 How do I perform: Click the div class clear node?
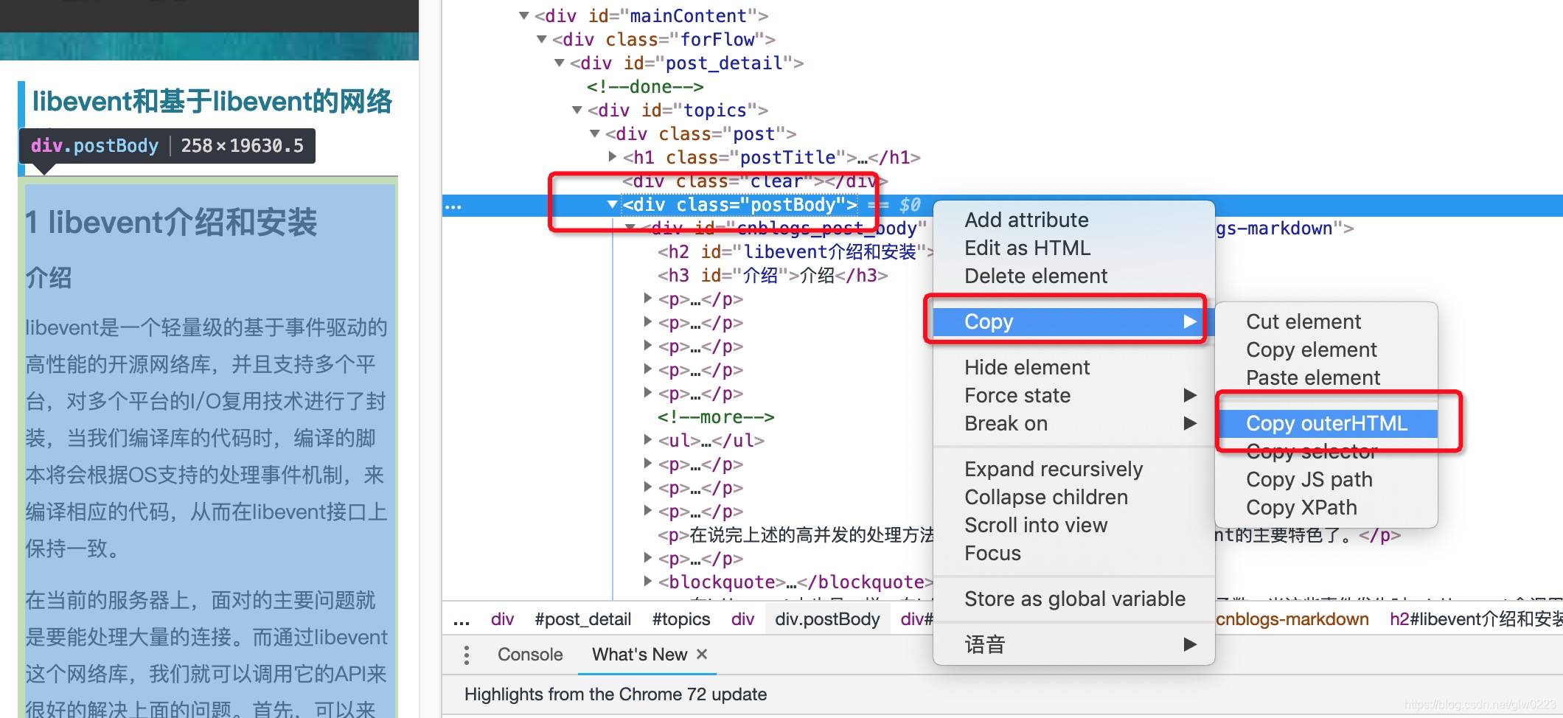click(755, 181)
